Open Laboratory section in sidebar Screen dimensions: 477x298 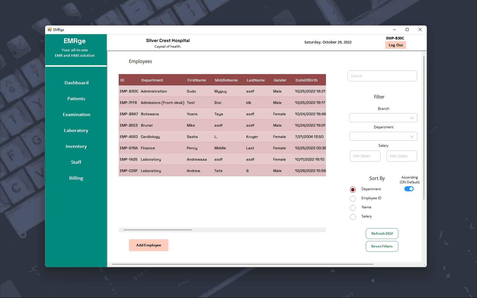pyautogui.click(x=76, y=130)
